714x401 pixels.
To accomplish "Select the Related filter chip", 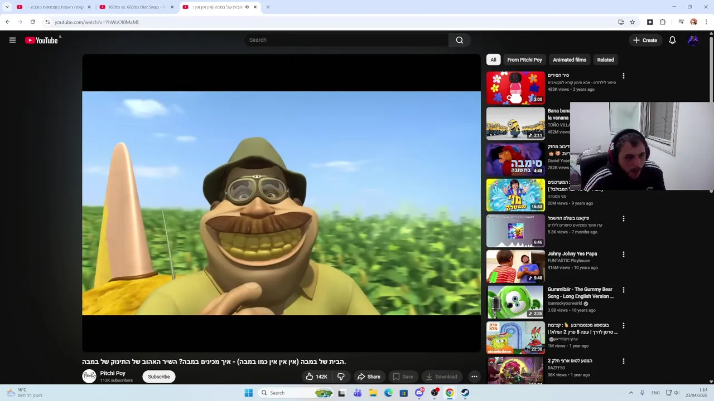I will pyautogui.click(x=605, y=60).
